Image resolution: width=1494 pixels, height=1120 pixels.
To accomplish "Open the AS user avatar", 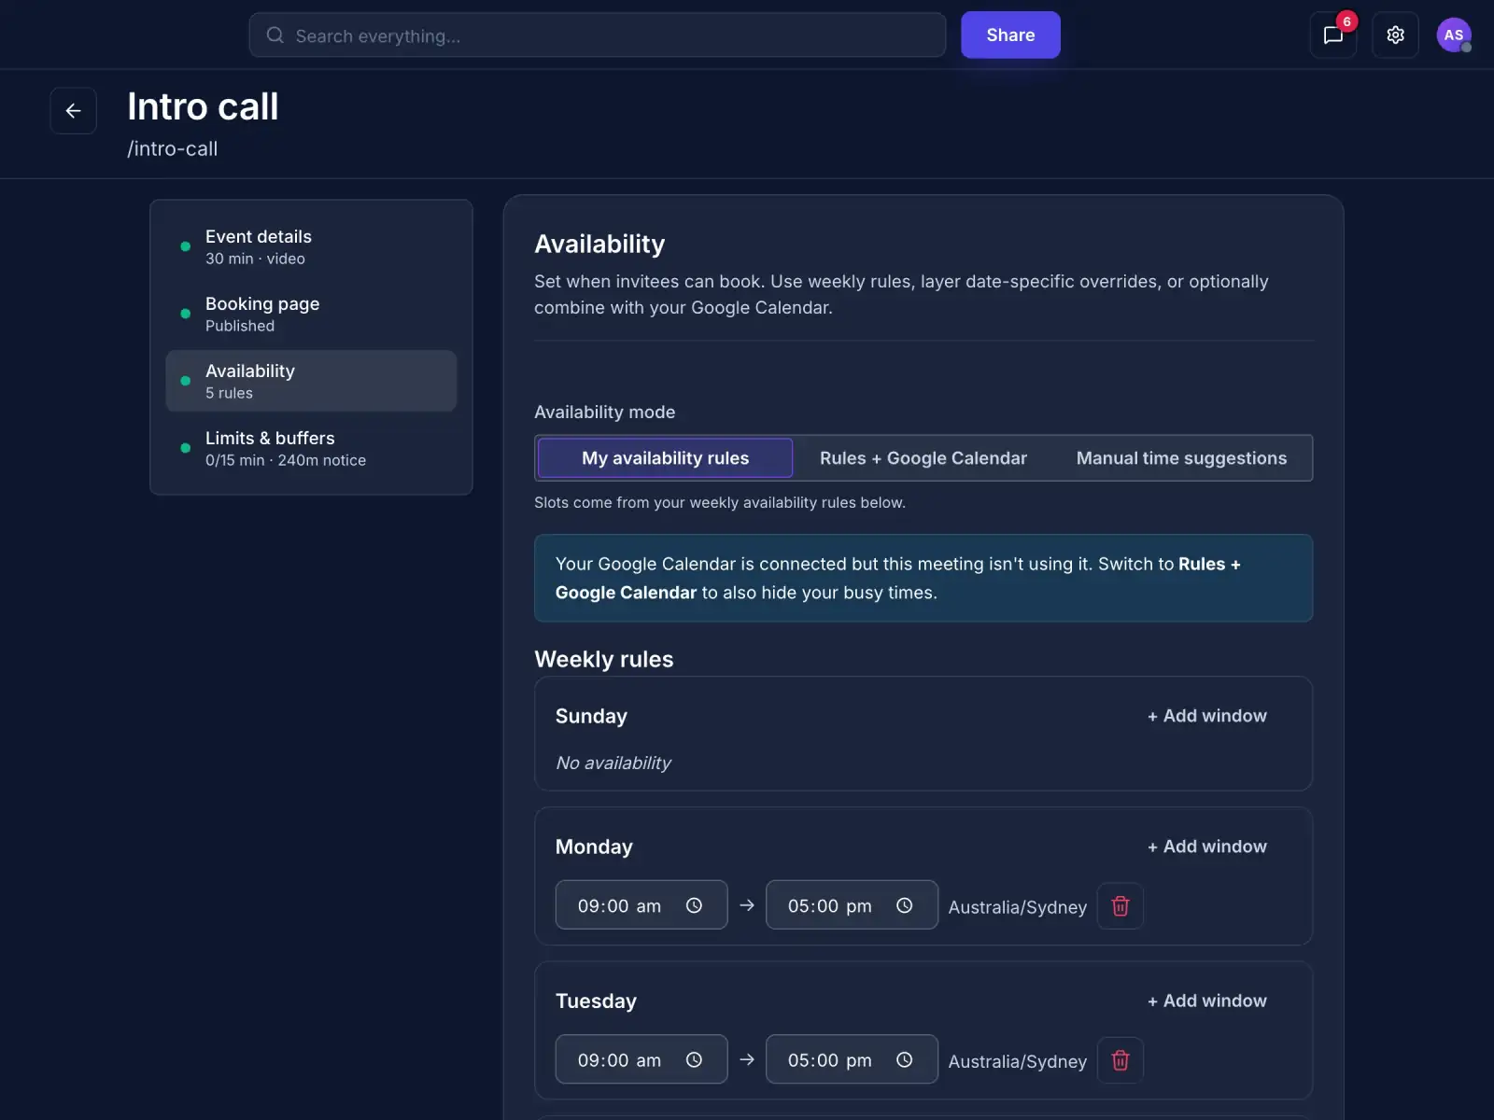I will (x=1453, y=35).
